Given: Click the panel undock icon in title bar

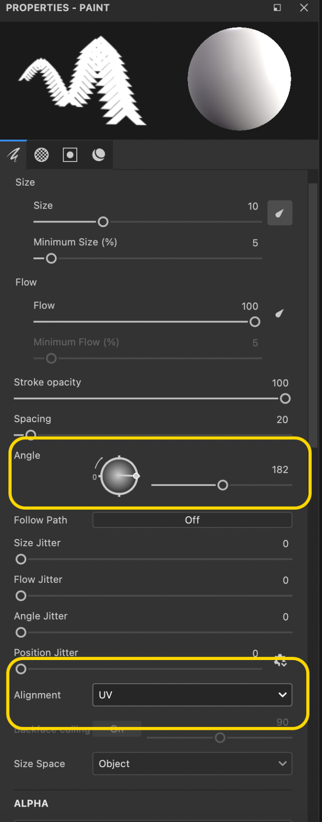Looking at the screenshot, I should pos(277,8).
